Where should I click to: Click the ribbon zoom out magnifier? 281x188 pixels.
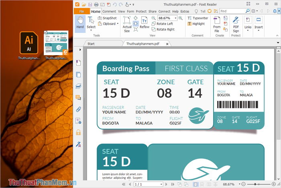pos(153,18)
